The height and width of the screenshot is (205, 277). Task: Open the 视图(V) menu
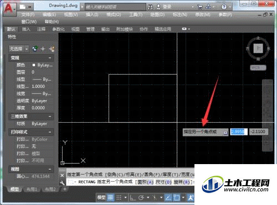click(71, 15)
